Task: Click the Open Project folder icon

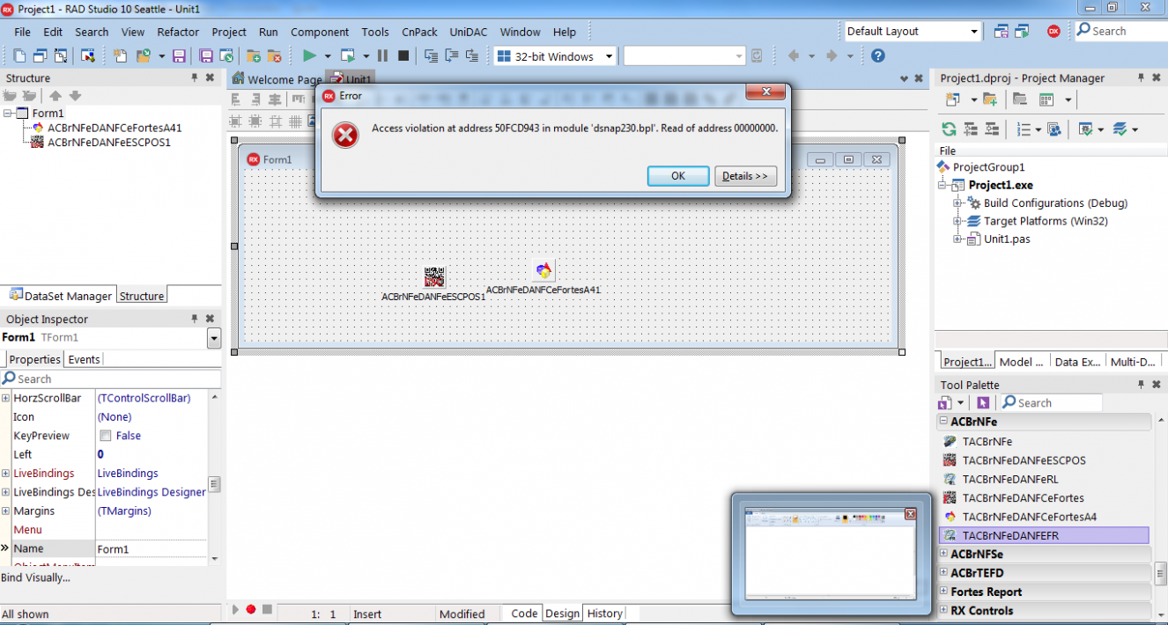Action: 144,55
